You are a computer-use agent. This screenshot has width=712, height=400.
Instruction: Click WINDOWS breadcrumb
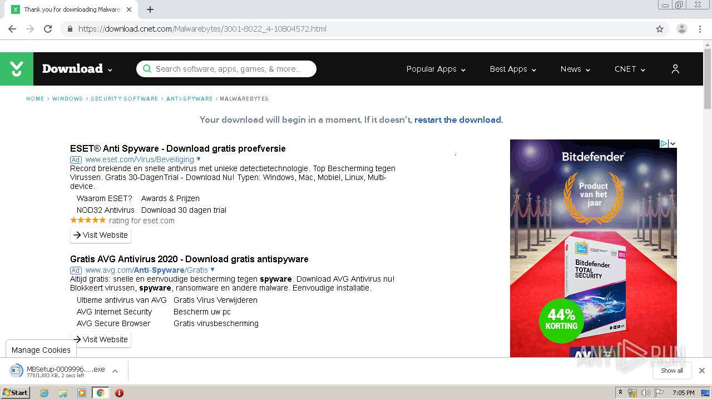(67, 99)
